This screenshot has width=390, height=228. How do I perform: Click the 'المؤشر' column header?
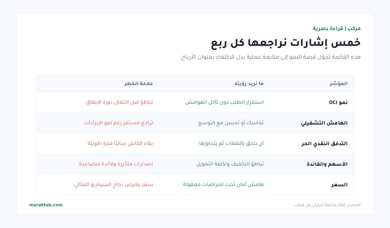coord(338,84)
